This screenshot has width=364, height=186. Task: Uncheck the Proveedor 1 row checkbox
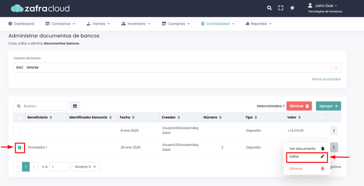coord(19,148)
